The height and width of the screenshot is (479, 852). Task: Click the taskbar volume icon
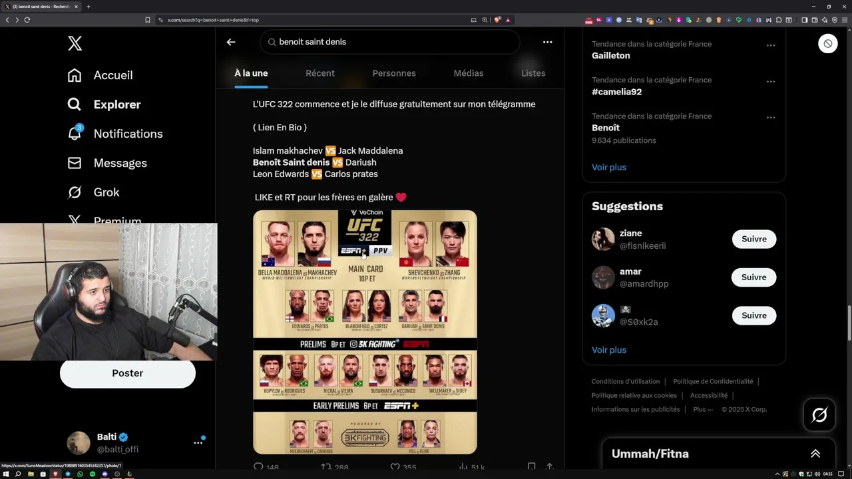819,474
